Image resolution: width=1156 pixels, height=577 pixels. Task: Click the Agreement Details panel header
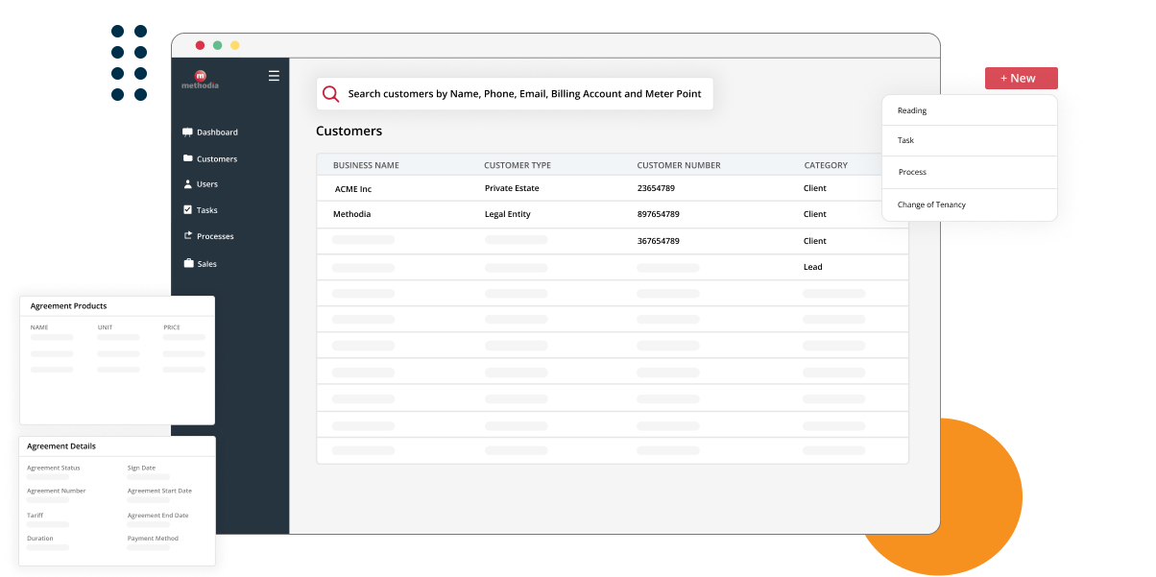tap(63, 445)
